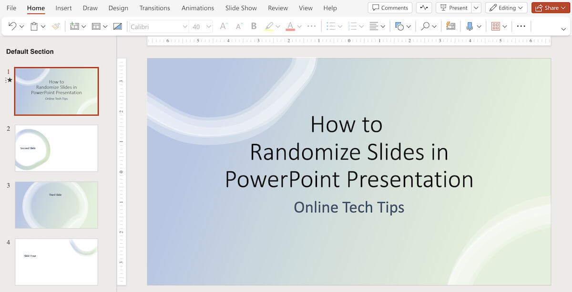Insert a new slide
The width and height of the screenshot is (572, 292).
[74, 26]
